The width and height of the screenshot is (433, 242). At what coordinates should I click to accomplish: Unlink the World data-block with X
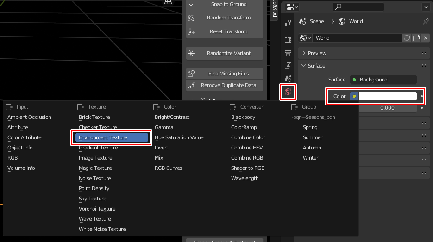click(426, 38)
